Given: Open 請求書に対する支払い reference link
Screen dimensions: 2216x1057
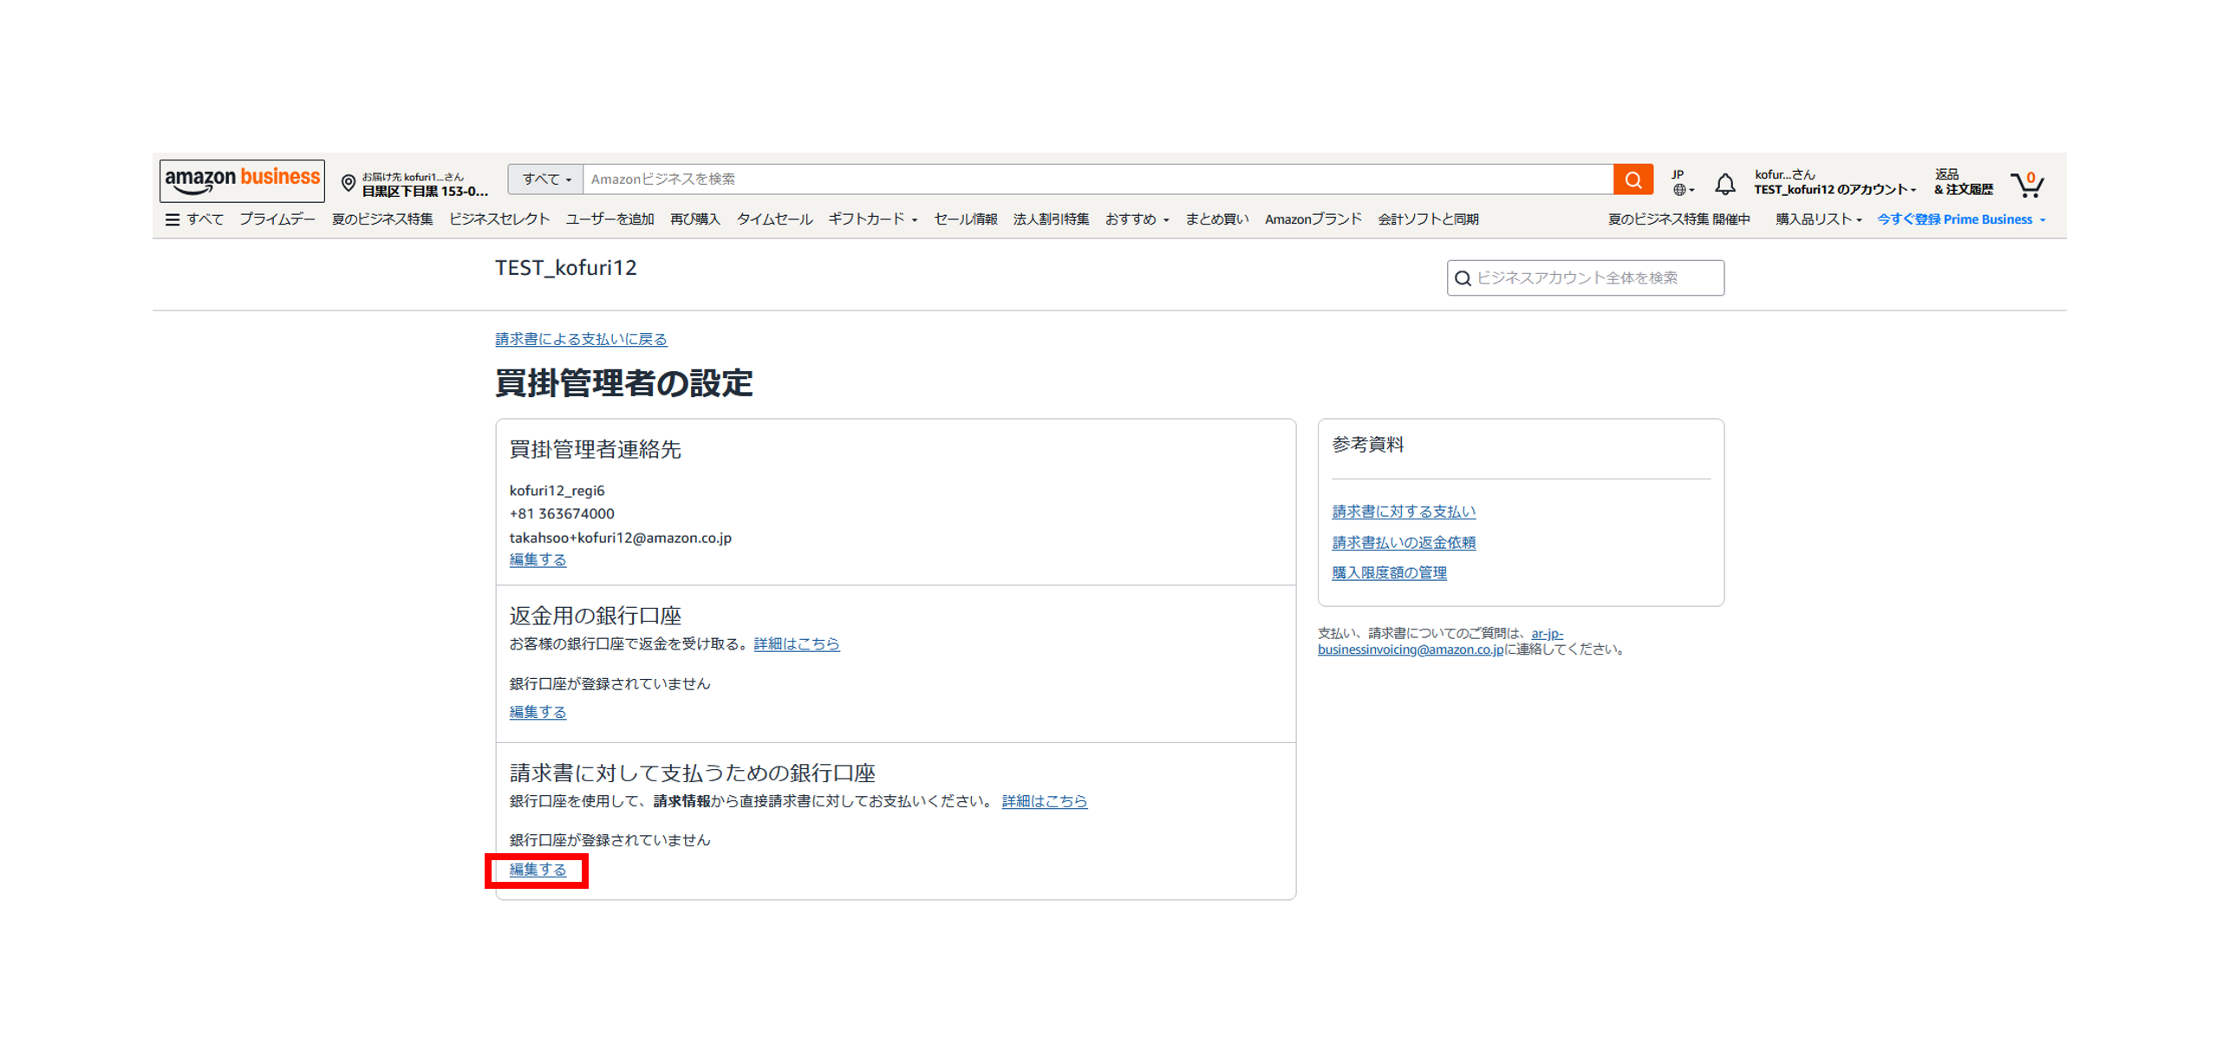Looking at the screenshot, I should coord(1404,512).
